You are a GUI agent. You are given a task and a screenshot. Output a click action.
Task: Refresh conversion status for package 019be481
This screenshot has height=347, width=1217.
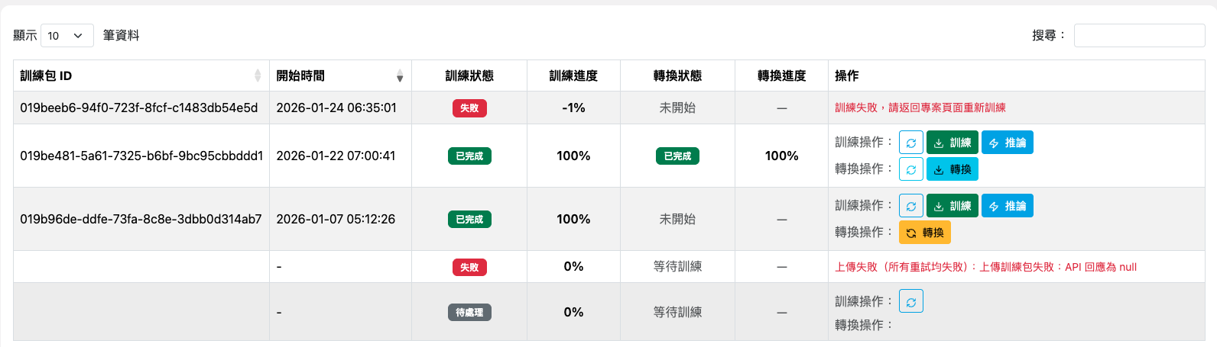click(x=911, y=169)
